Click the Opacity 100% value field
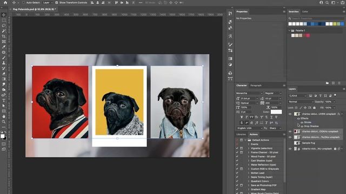 click(x=328, y=102)
